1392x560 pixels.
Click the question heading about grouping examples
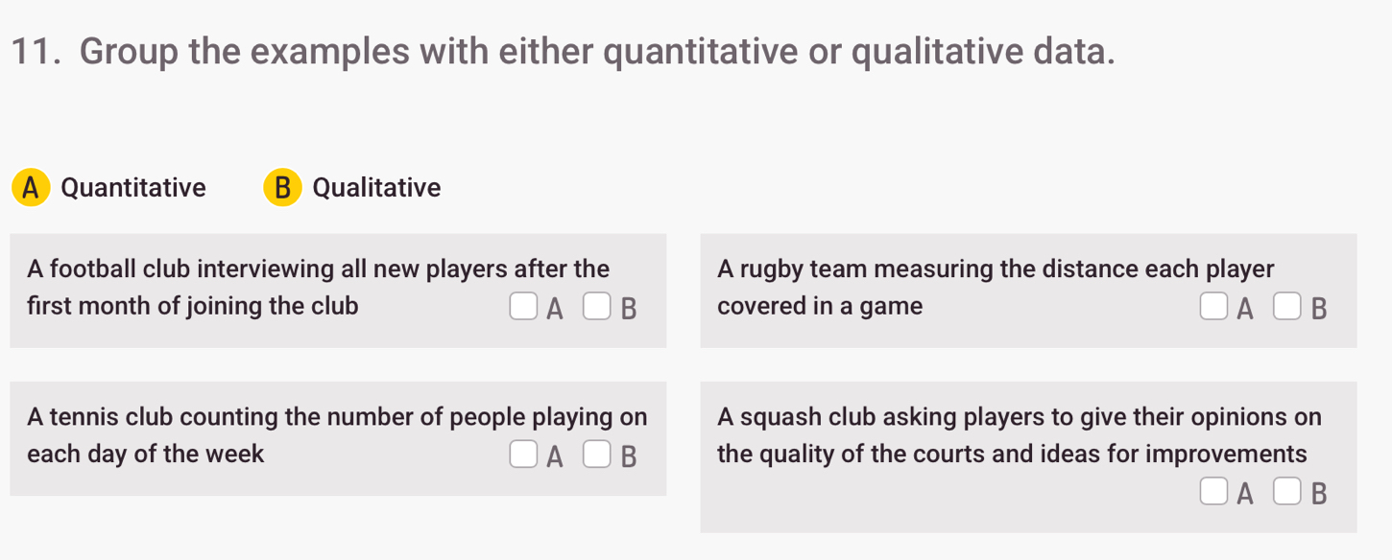coord(597,49)
